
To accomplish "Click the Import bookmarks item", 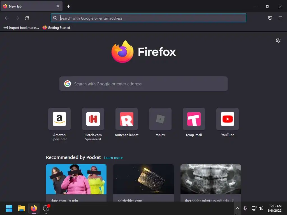I will pyautogui.click(x=21, y=28).
